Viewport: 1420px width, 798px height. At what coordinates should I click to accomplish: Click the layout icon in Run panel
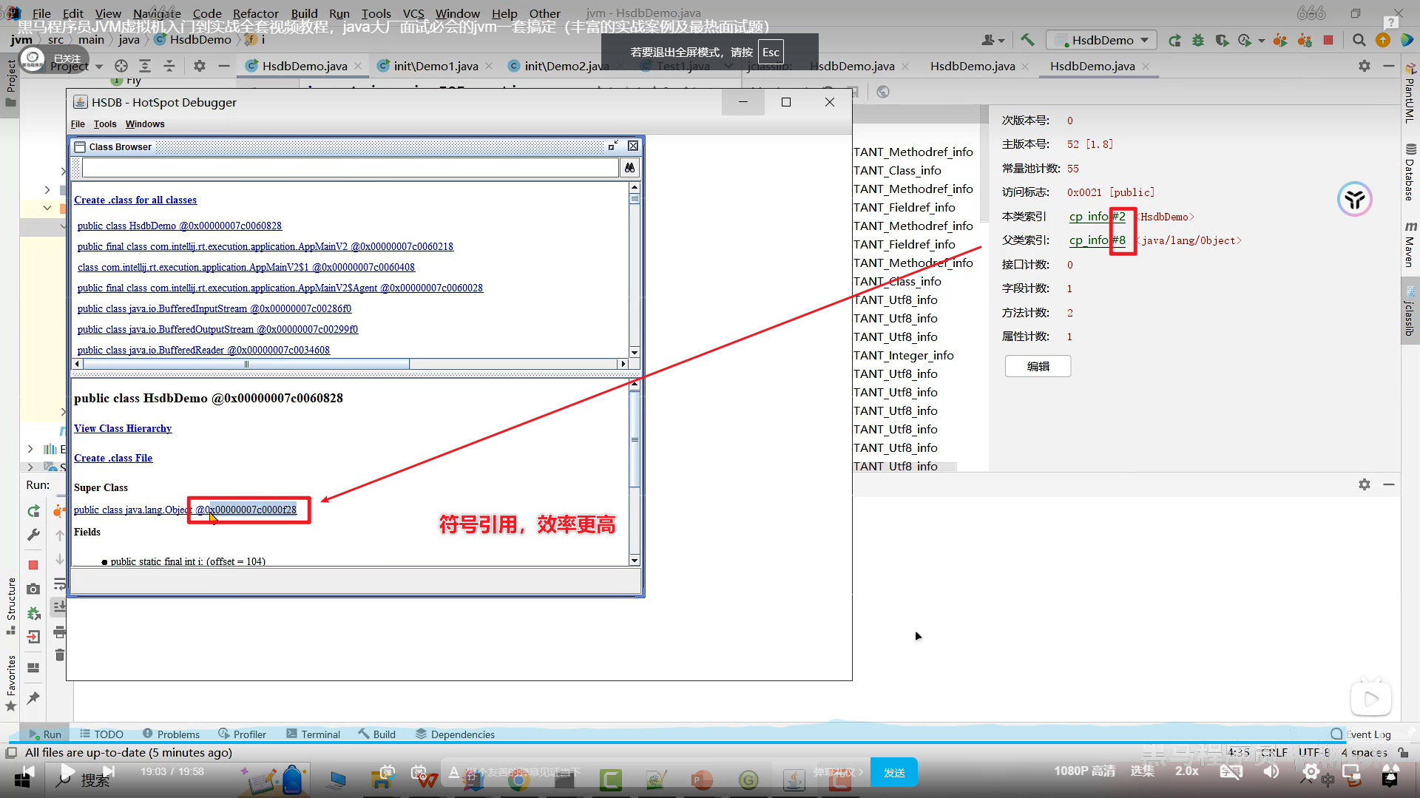(33, 667)
